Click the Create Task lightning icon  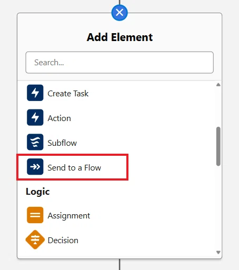35,93
